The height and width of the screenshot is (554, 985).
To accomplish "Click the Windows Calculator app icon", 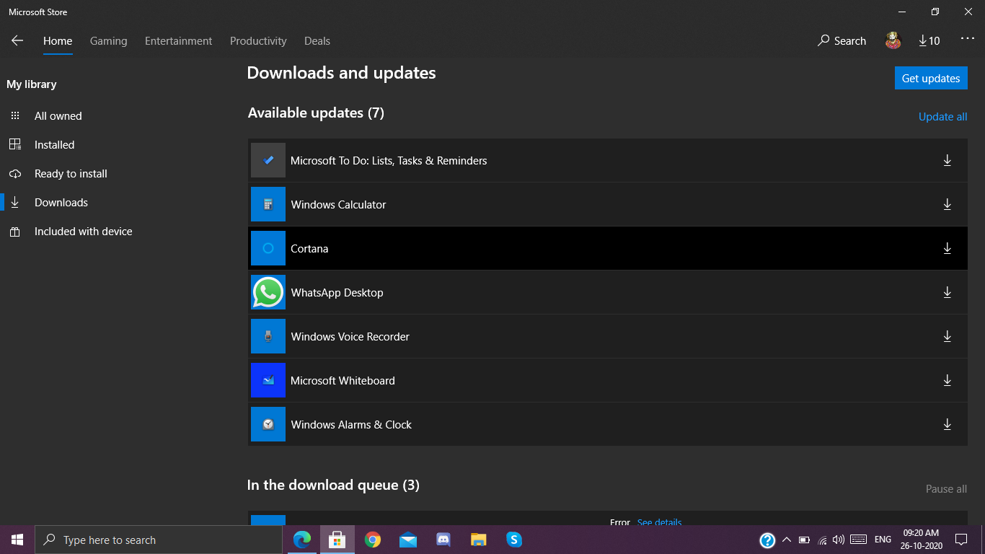I will tap(268, 204).
